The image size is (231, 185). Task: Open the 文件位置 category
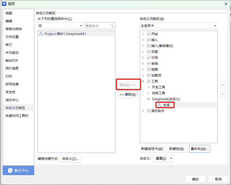tap(18, 37)
